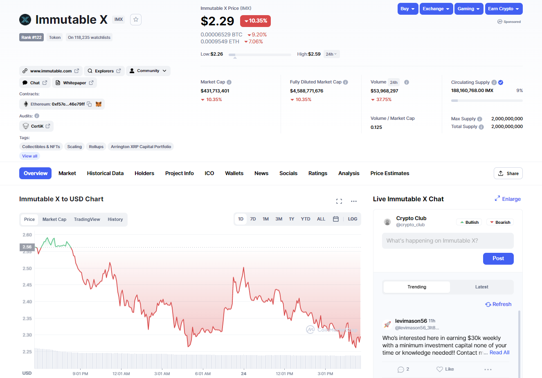Mark sentiment as Bullish
Viewport: 542px width, 378px height.
pos(468,222)
